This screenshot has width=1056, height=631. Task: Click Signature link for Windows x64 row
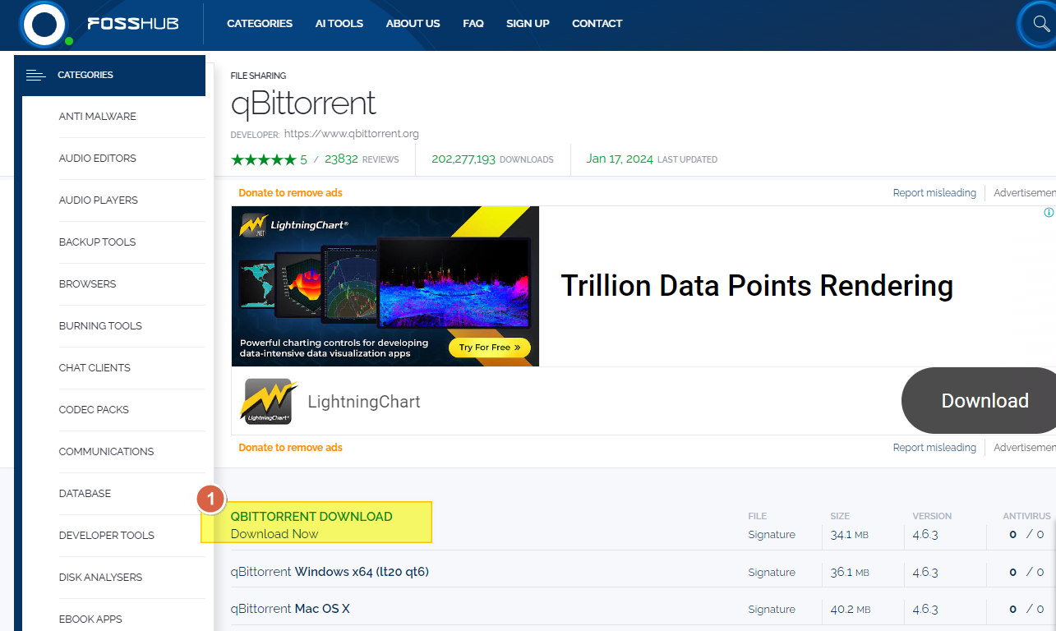tap(772, 573)
